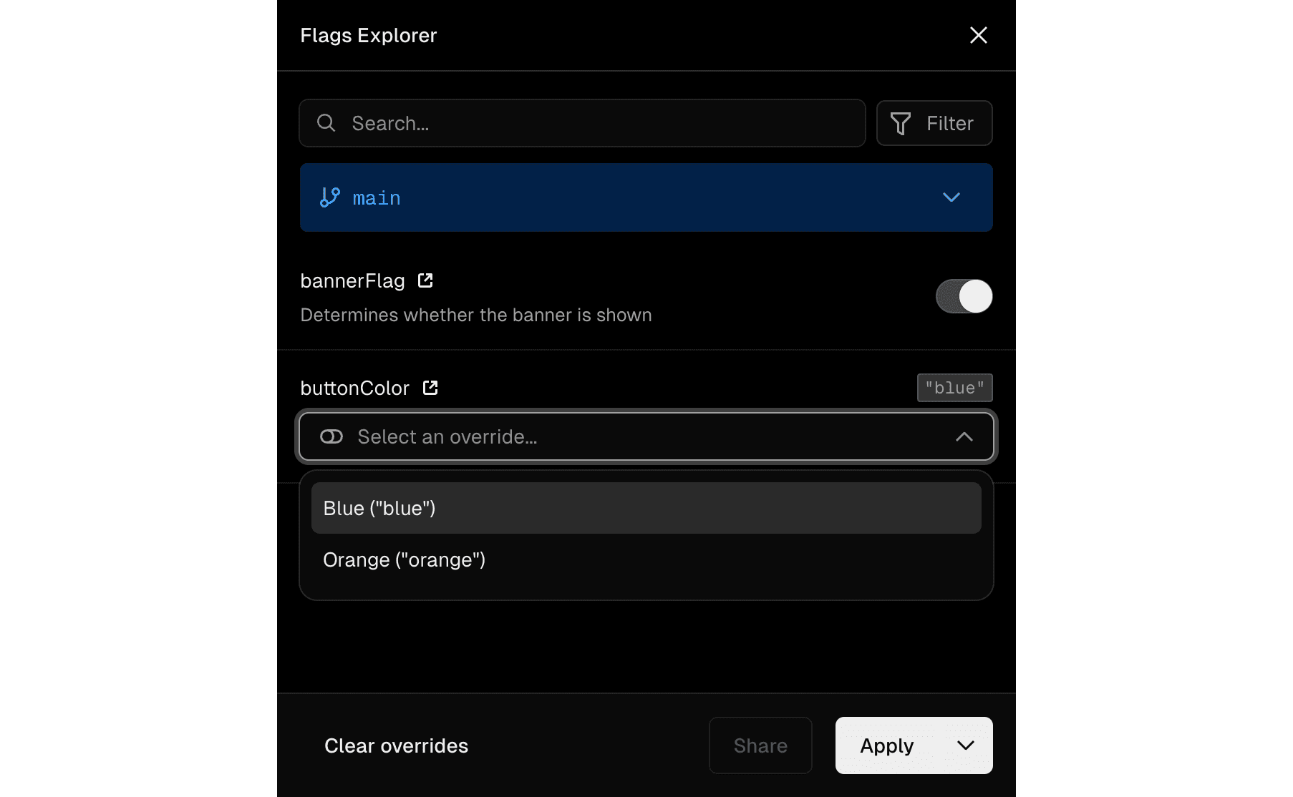This screenshot has height=797, width=1293.
Task: Open the main branch selector bar
Action: click(645, 197)
